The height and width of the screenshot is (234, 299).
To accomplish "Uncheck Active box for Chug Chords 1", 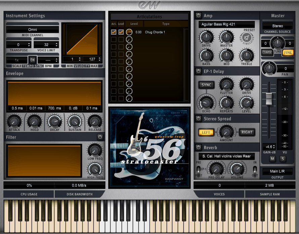I will click(x=114, y=32).
